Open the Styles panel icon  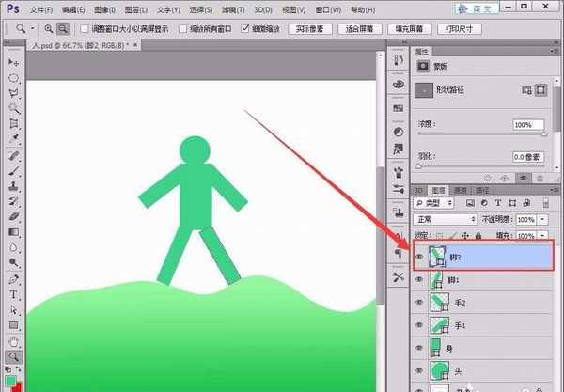tap(399, 149)
